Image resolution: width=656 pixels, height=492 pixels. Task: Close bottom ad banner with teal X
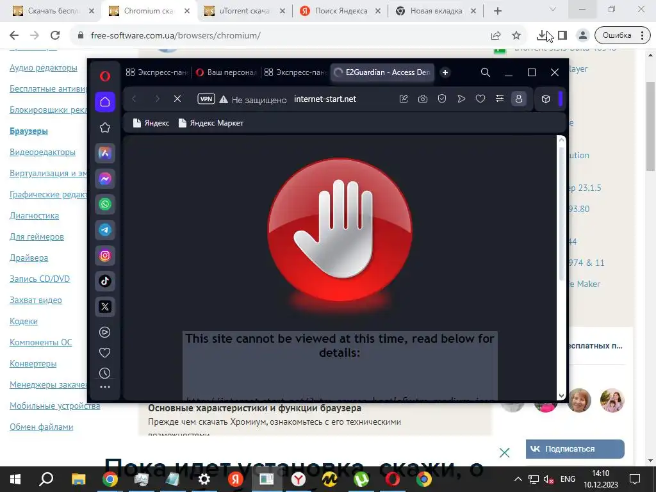[x=505, y=452]
